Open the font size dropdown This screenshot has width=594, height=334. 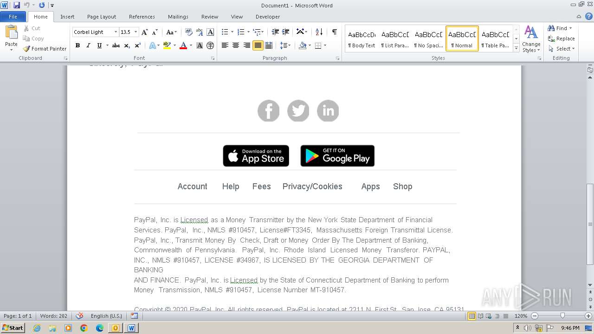coord(136,32)
